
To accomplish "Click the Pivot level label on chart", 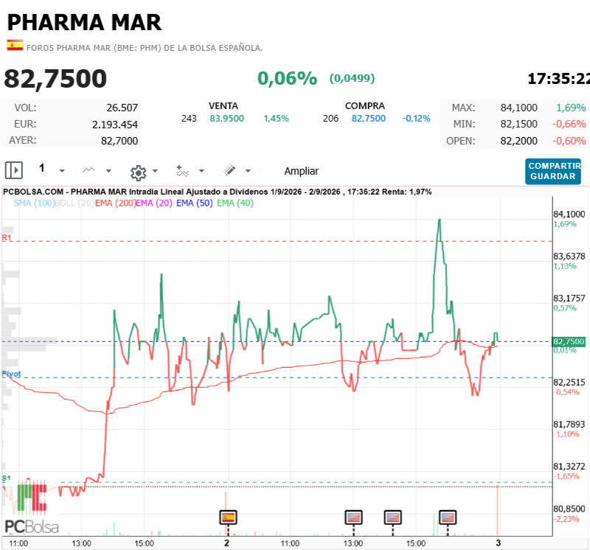I will coord(11,374).
